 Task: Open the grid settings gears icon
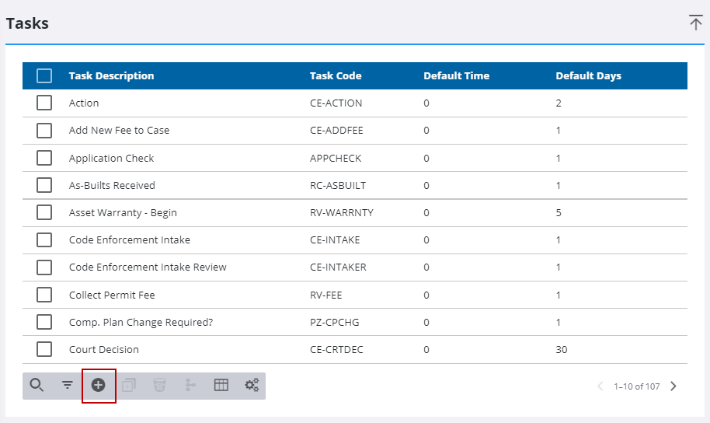tap(252, 385)
